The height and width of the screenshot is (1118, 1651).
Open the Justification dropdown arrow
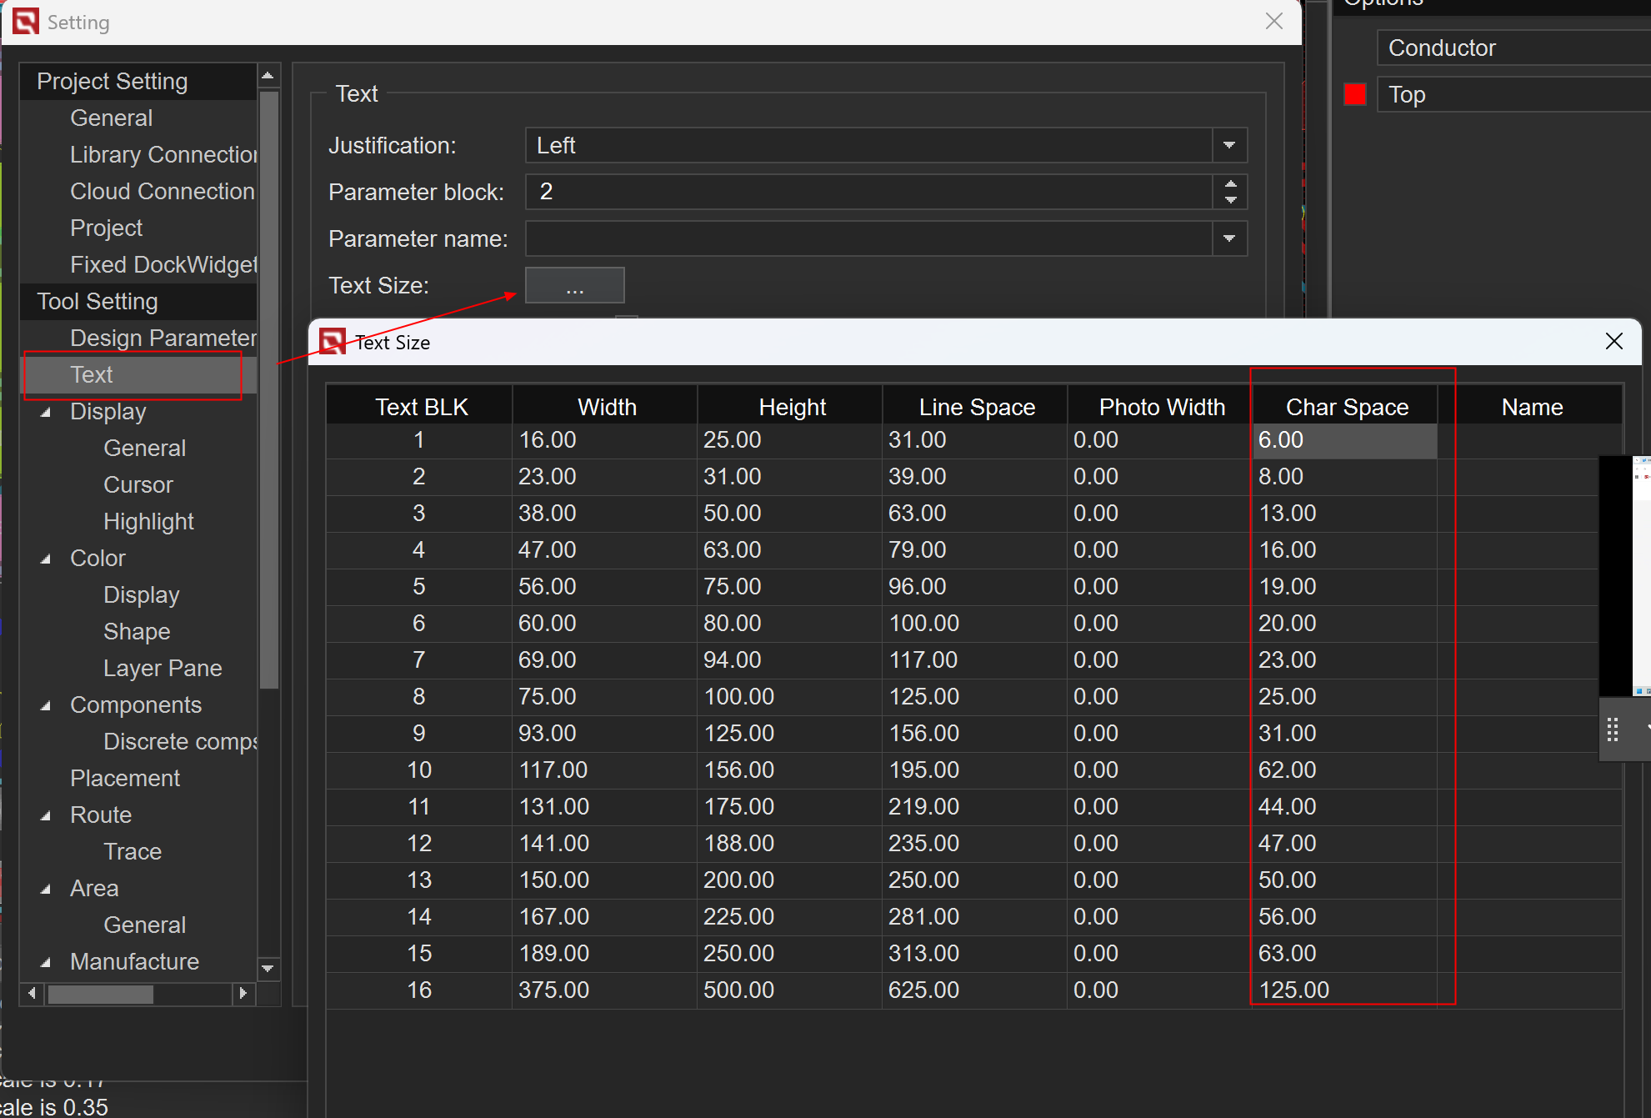tap(1228, 145)
